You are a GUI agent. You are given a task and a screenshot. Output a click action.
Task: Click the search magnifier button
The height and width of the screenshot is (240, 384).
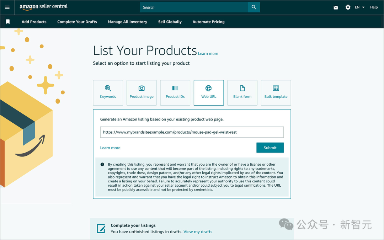click(x=254, y=7)
